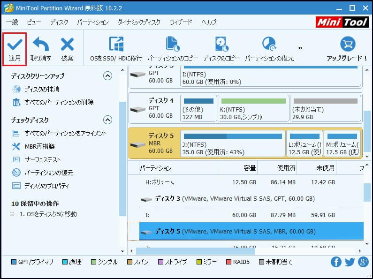The image size is (373, 279).
Task: Launch パーティションのコピー tool
Action: click(x=173, y=49)
